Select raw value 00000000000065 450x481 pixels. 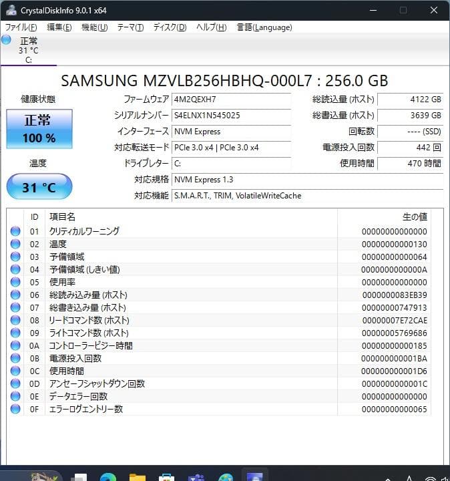pos(395,410)
